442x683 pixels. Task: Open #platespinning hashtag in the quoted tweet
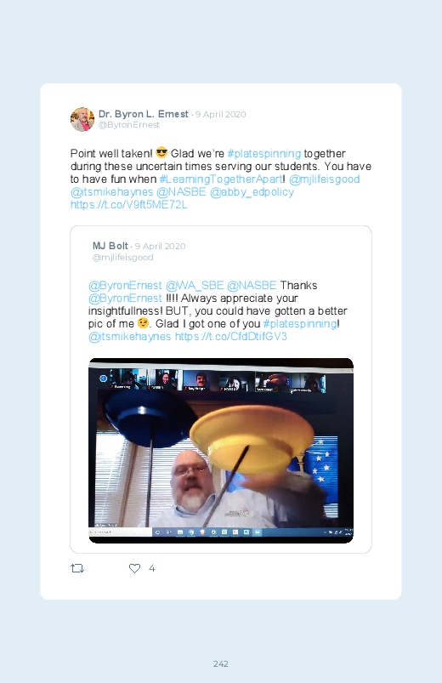300,324
